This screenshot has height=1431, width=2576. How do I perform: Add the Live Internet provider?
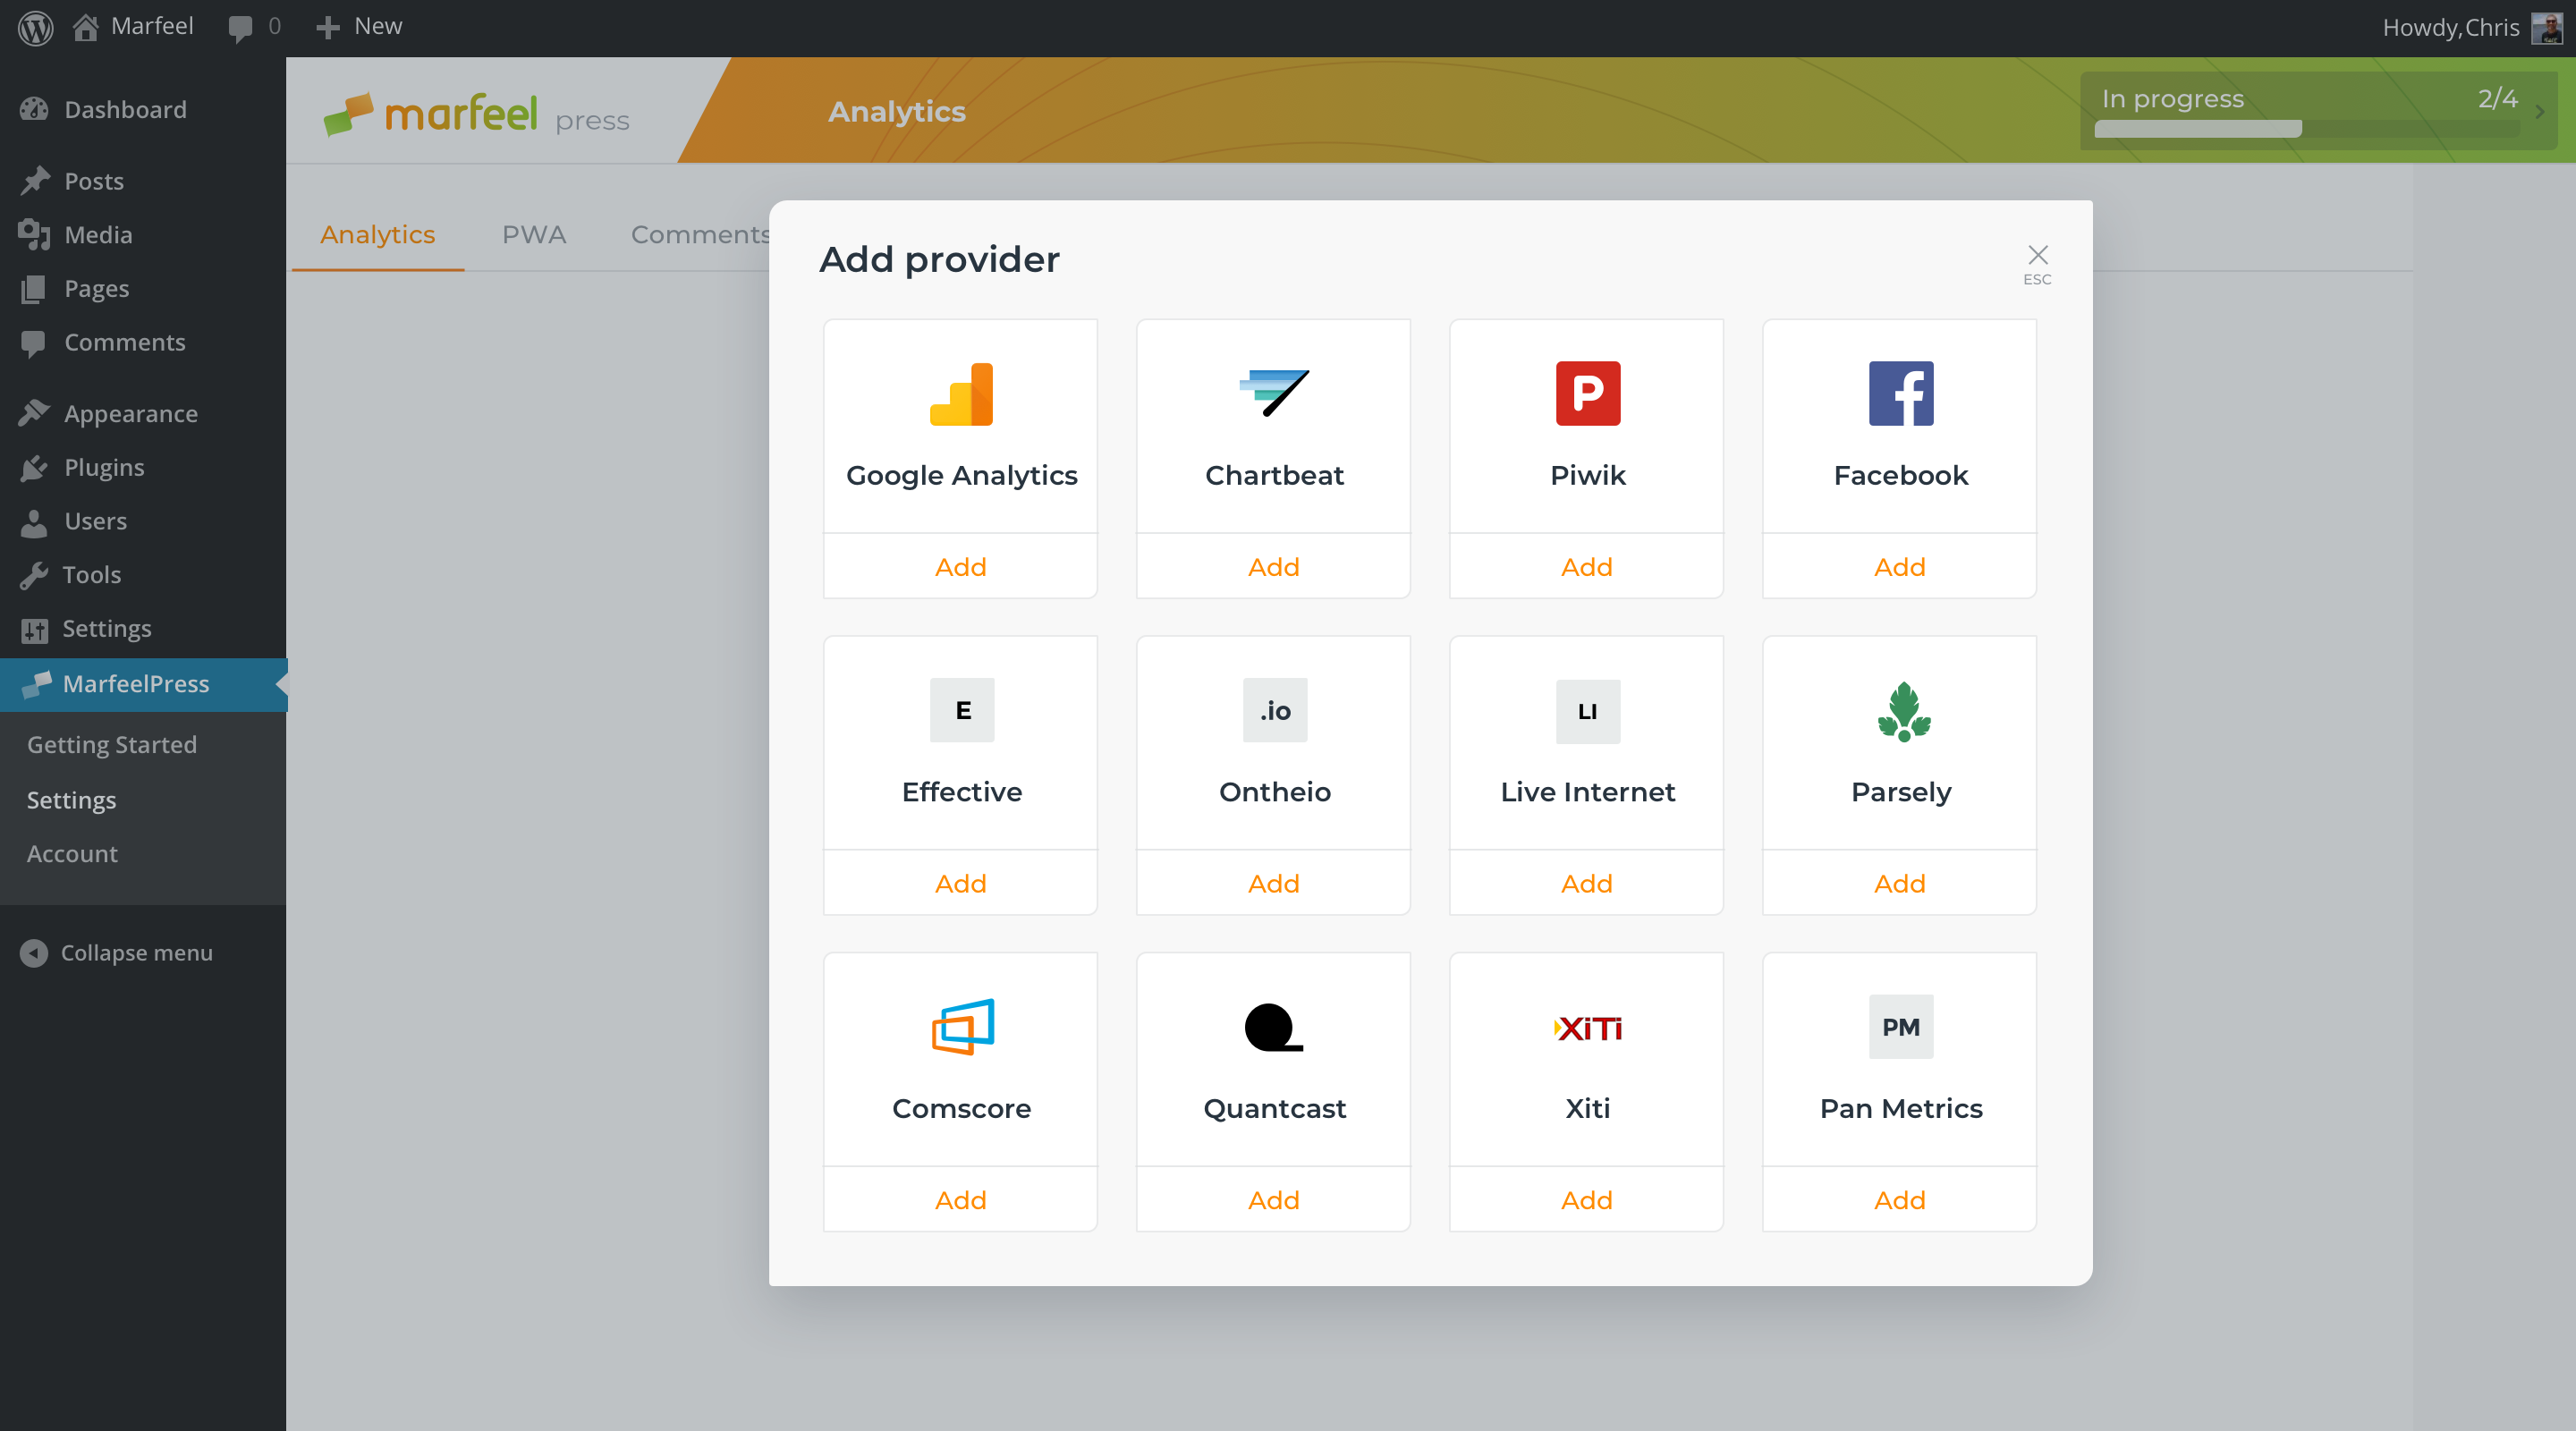click(1586, 883)
